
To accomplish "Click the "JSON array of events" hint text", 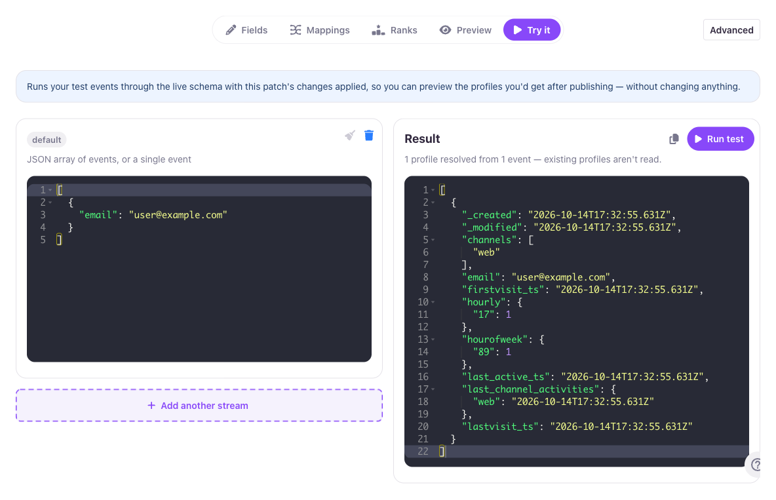I will pyautogui.click(x=109, y=159).
